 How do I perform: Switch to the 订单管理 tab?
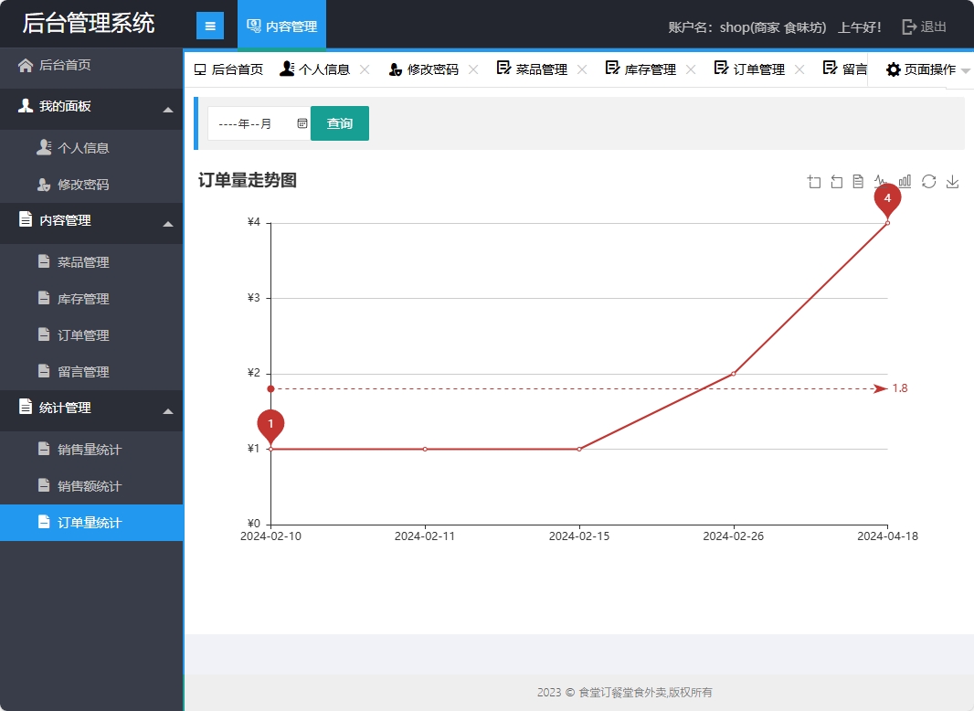pyautogui.click(x=758, y=69)
